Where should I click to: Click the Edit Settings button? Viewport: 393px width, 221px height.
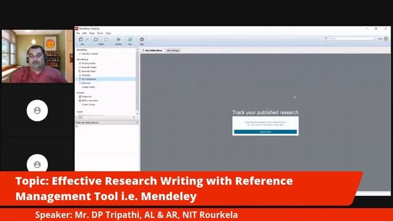click(x=173, y=50)
